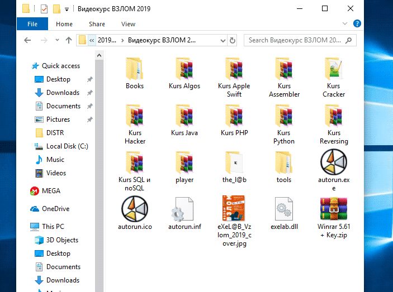The height and width of the screenshot is (292, 393).
Task: Select the tools folder
Action: [x=284, y=167]
